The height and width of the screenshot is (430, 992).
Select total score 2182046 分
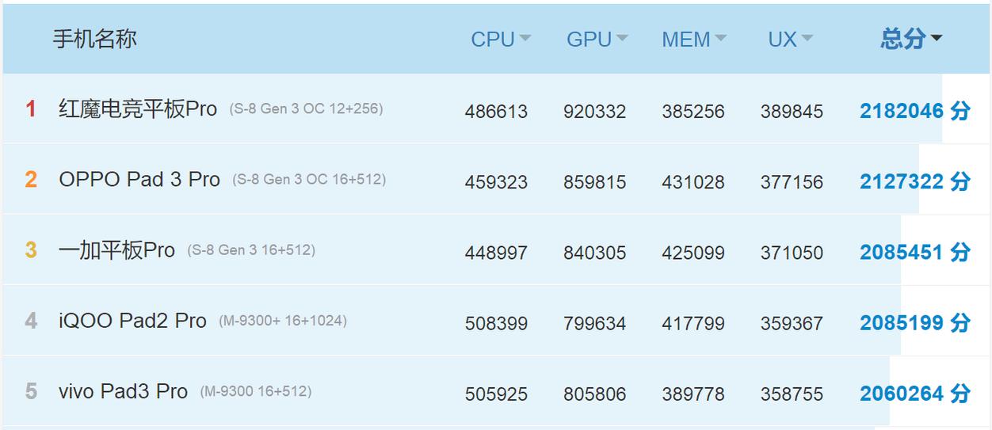point(915,111)
